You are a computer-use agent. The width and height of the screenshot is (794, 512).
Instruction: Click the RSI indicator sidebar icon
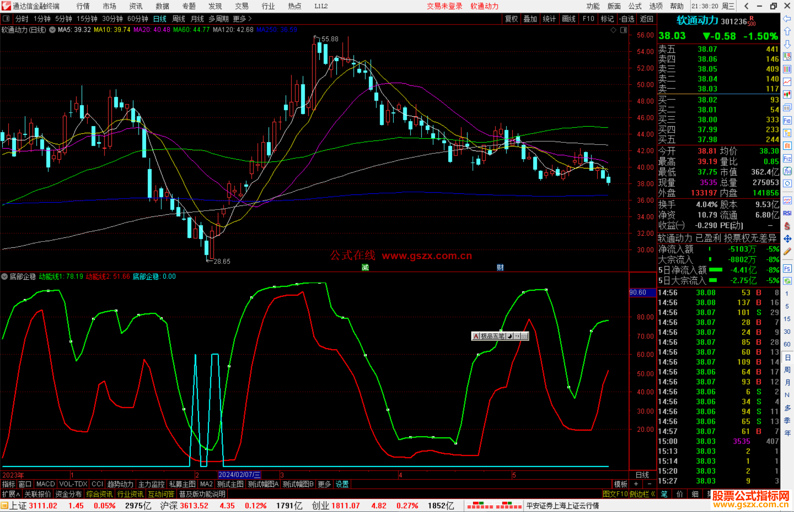[x=787, y=213]
